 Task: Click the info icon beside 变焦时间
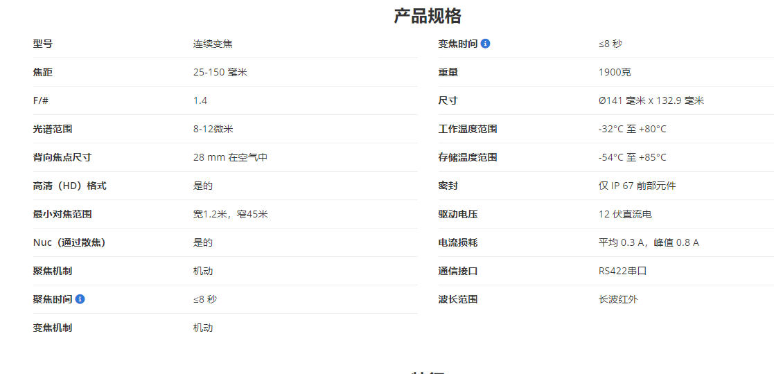(x=485, y=44)
